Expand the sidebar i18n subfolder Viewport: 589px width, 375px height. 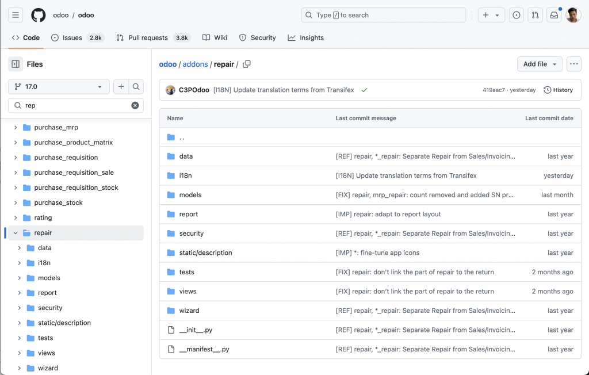(x=19, y=263)
